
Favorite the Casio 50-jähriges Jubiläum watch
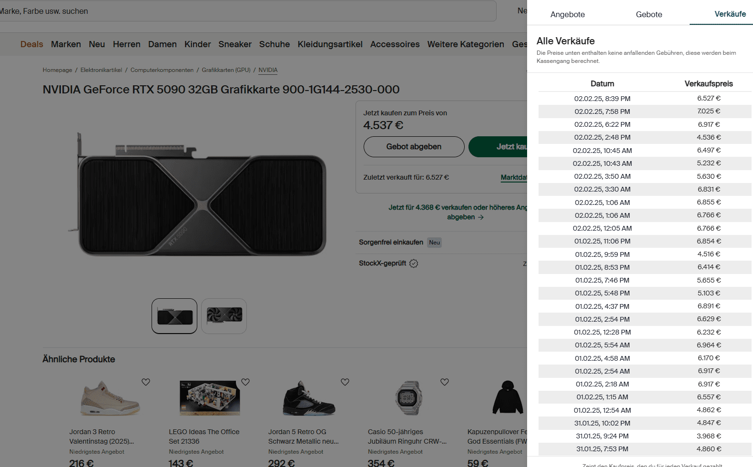coord(445,382)
